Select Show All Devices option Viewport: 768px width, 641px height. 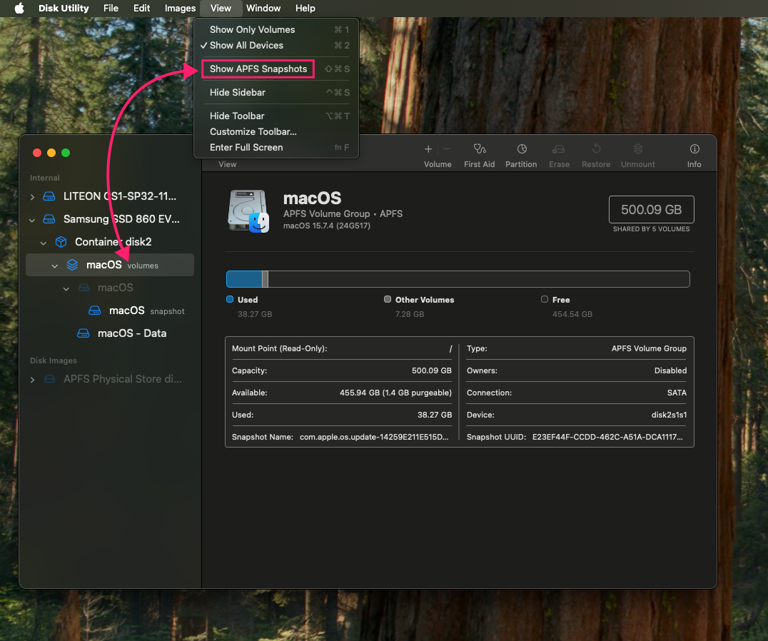(276, 45)
